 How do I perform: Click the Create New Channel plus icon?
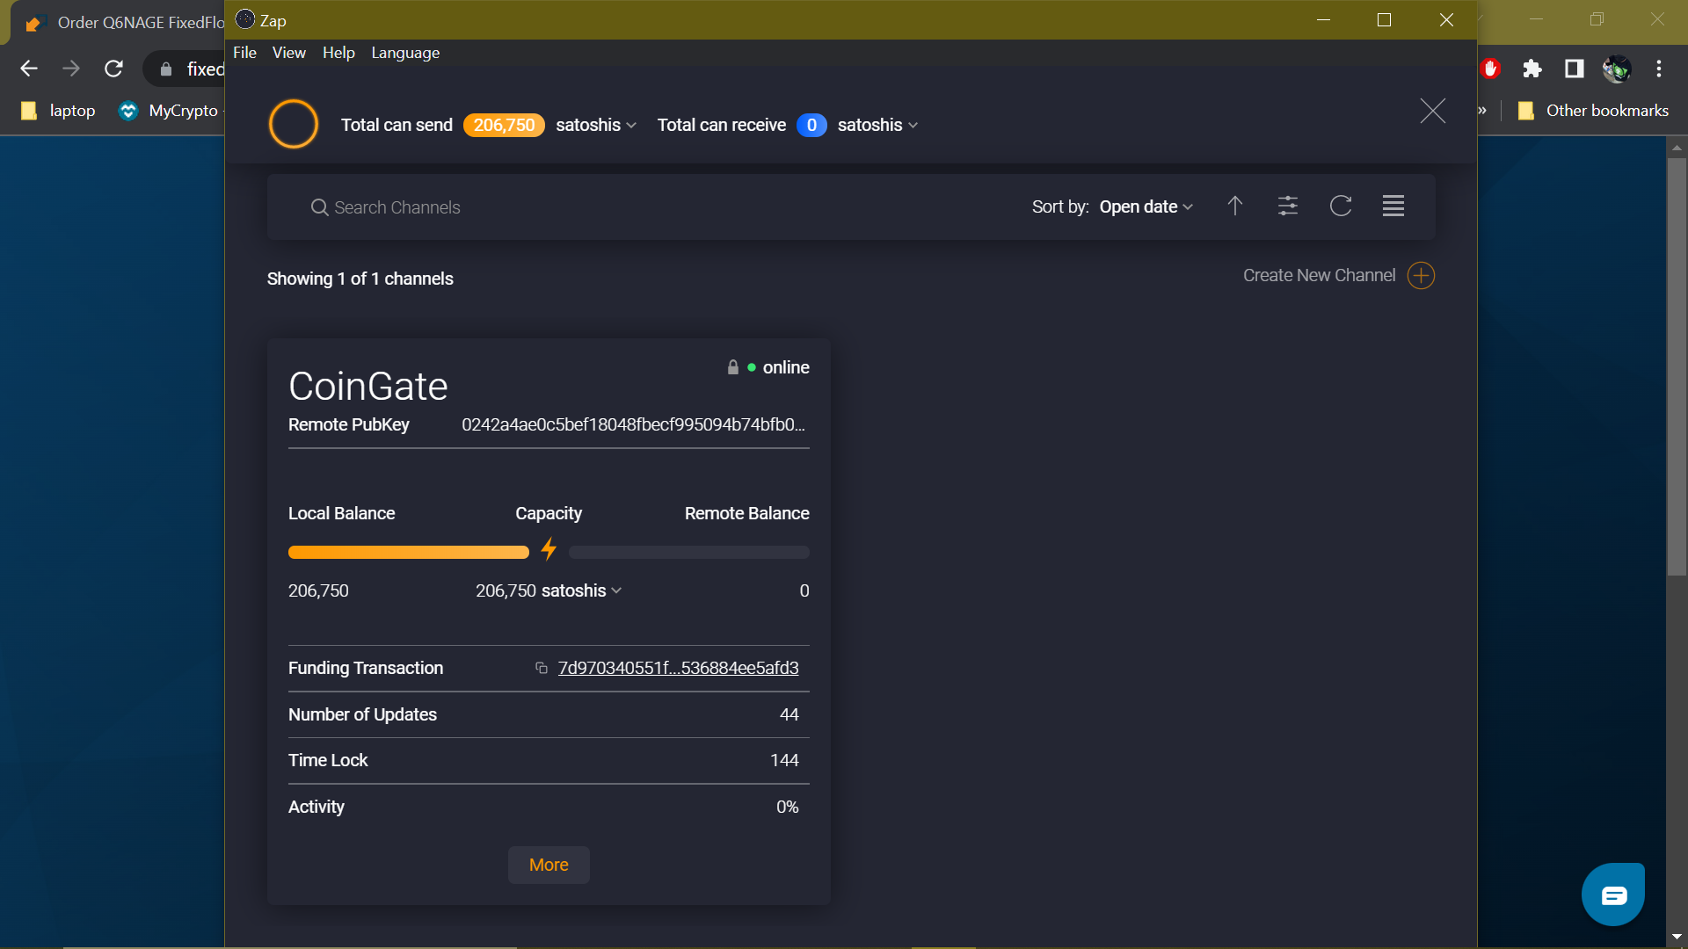pos(1421,276)
